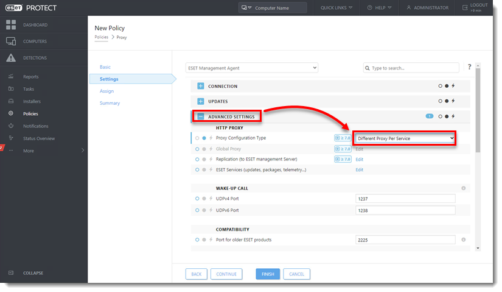The height and width of the screenshot is (292, 502).
Task: Click the question mark help icon
Action: click(469, 66)
